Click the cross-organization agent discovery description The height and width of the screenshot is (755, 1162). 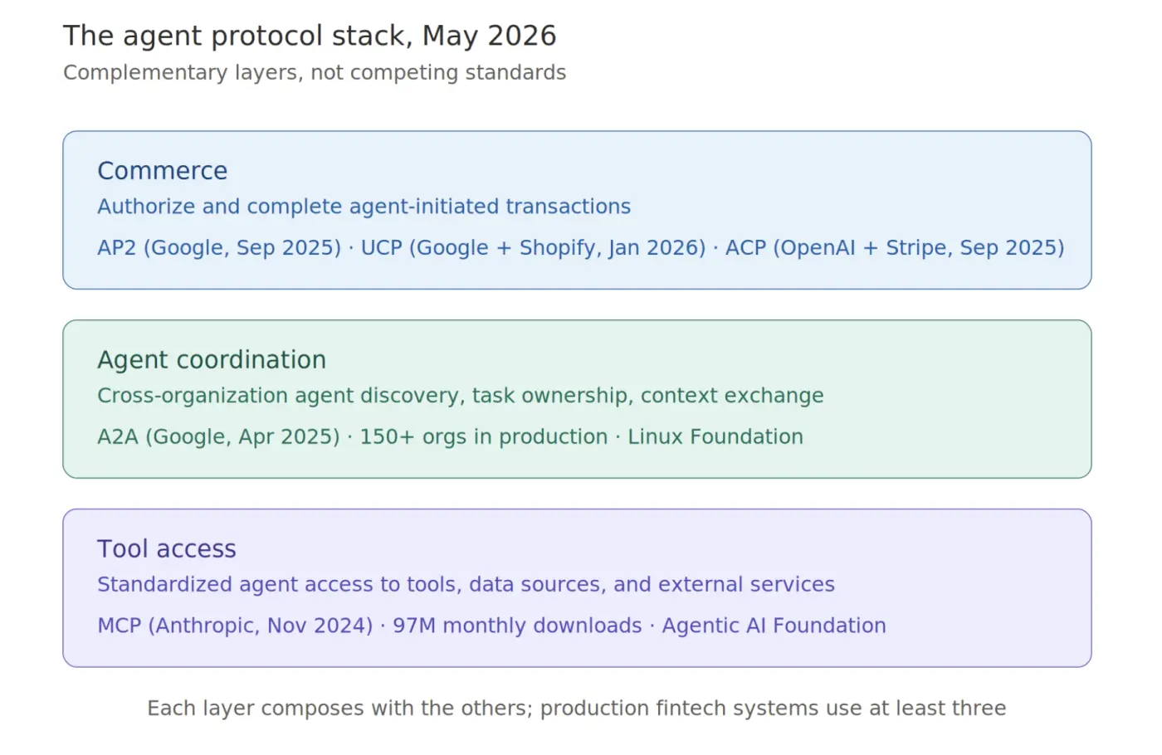click(x=461, y=396)
